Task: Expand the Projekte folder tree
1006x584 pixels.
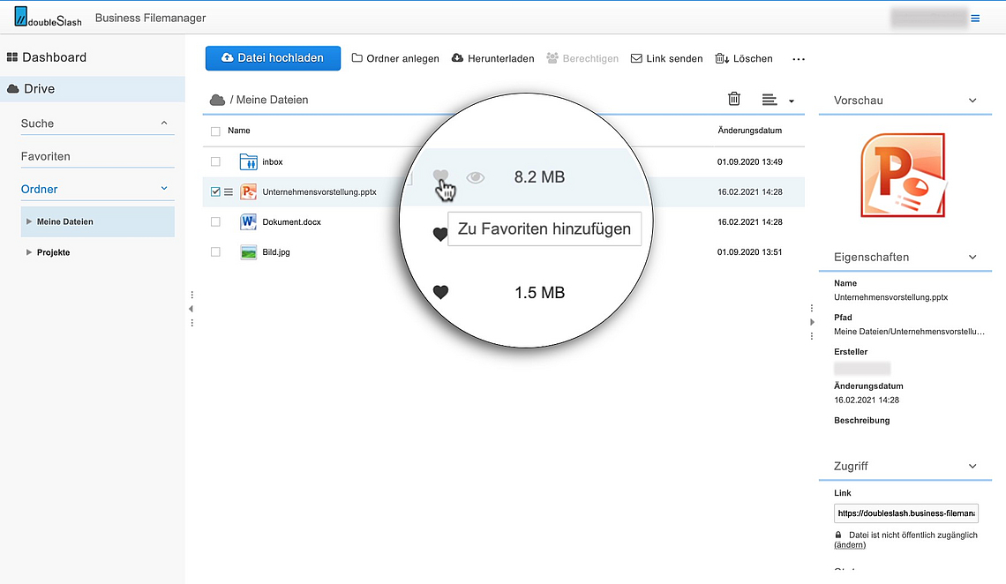Action: pos(29,252)
